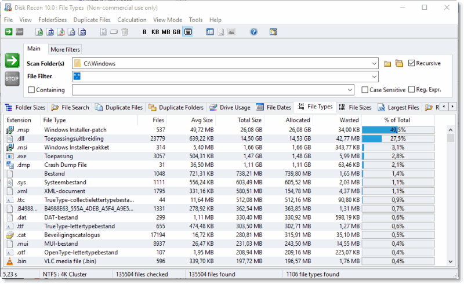This screenshot has height=284, width=464.
Task: Open the Duplicate Files menu
Action: tap(92, 20)
